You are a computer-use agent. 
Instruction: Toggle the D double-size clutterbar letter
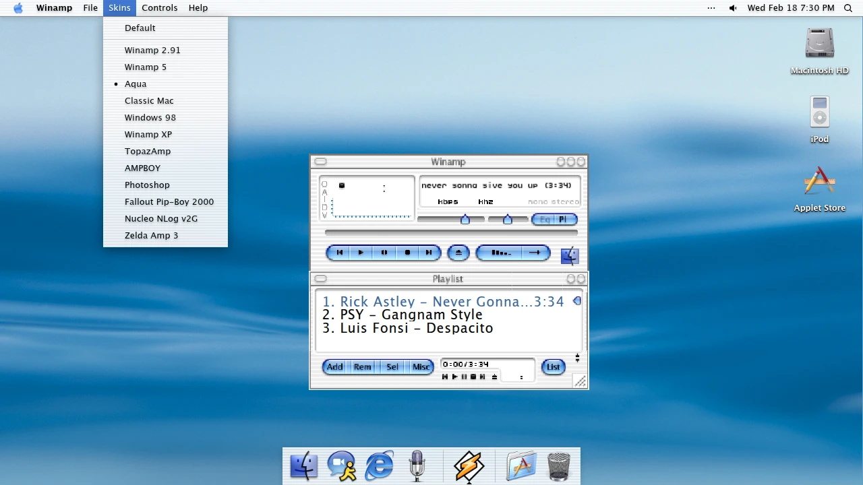click(x=324, y=207)
